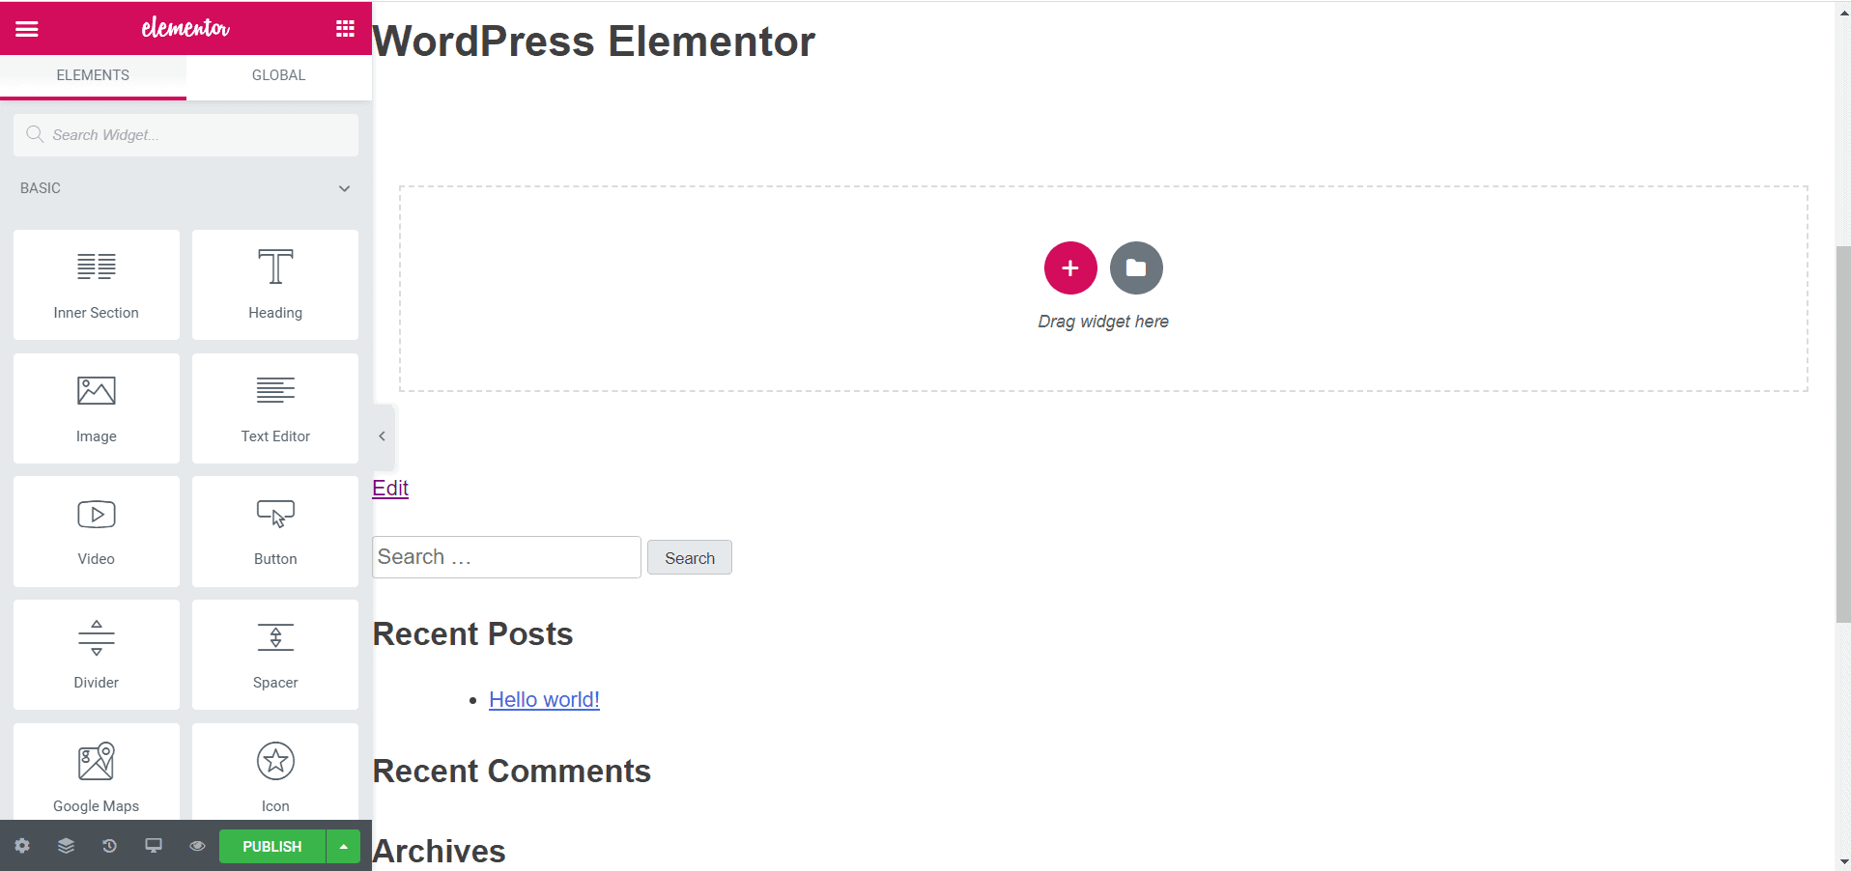Open the Hello world! post link
Viewport: 1851px width, 871px height.
(x=544, y=699)
